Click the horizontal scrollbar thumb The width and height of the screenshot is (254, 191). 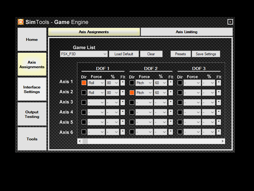pos(85,141)
